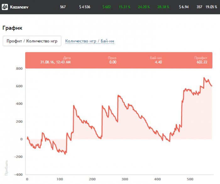The width and height of the screenshot is (220, 184).
Task: Click the Прибыль axis title
Action: (x=6, y=168)
